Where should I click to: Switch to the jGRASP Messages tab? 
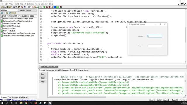click(62, 70)
